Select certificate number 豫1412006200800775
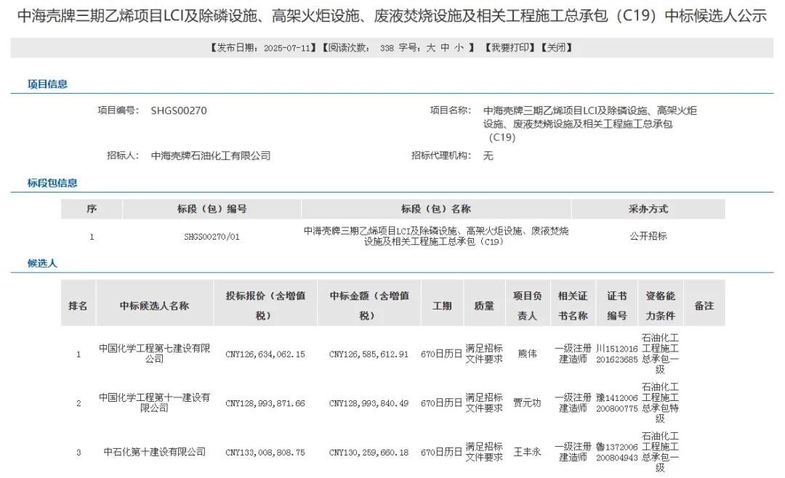Image resolution: width=785 pixels, height=478 pixels. click(x=617, y=403)
